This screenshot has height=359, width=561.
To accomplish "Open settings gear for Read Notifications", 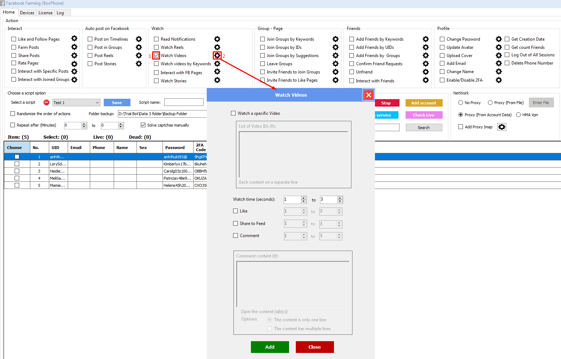I will (x=217, y=39).
